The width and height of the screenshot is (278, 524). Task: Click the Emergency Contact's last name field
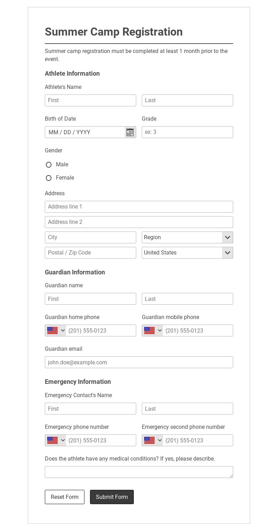[187, 409]
